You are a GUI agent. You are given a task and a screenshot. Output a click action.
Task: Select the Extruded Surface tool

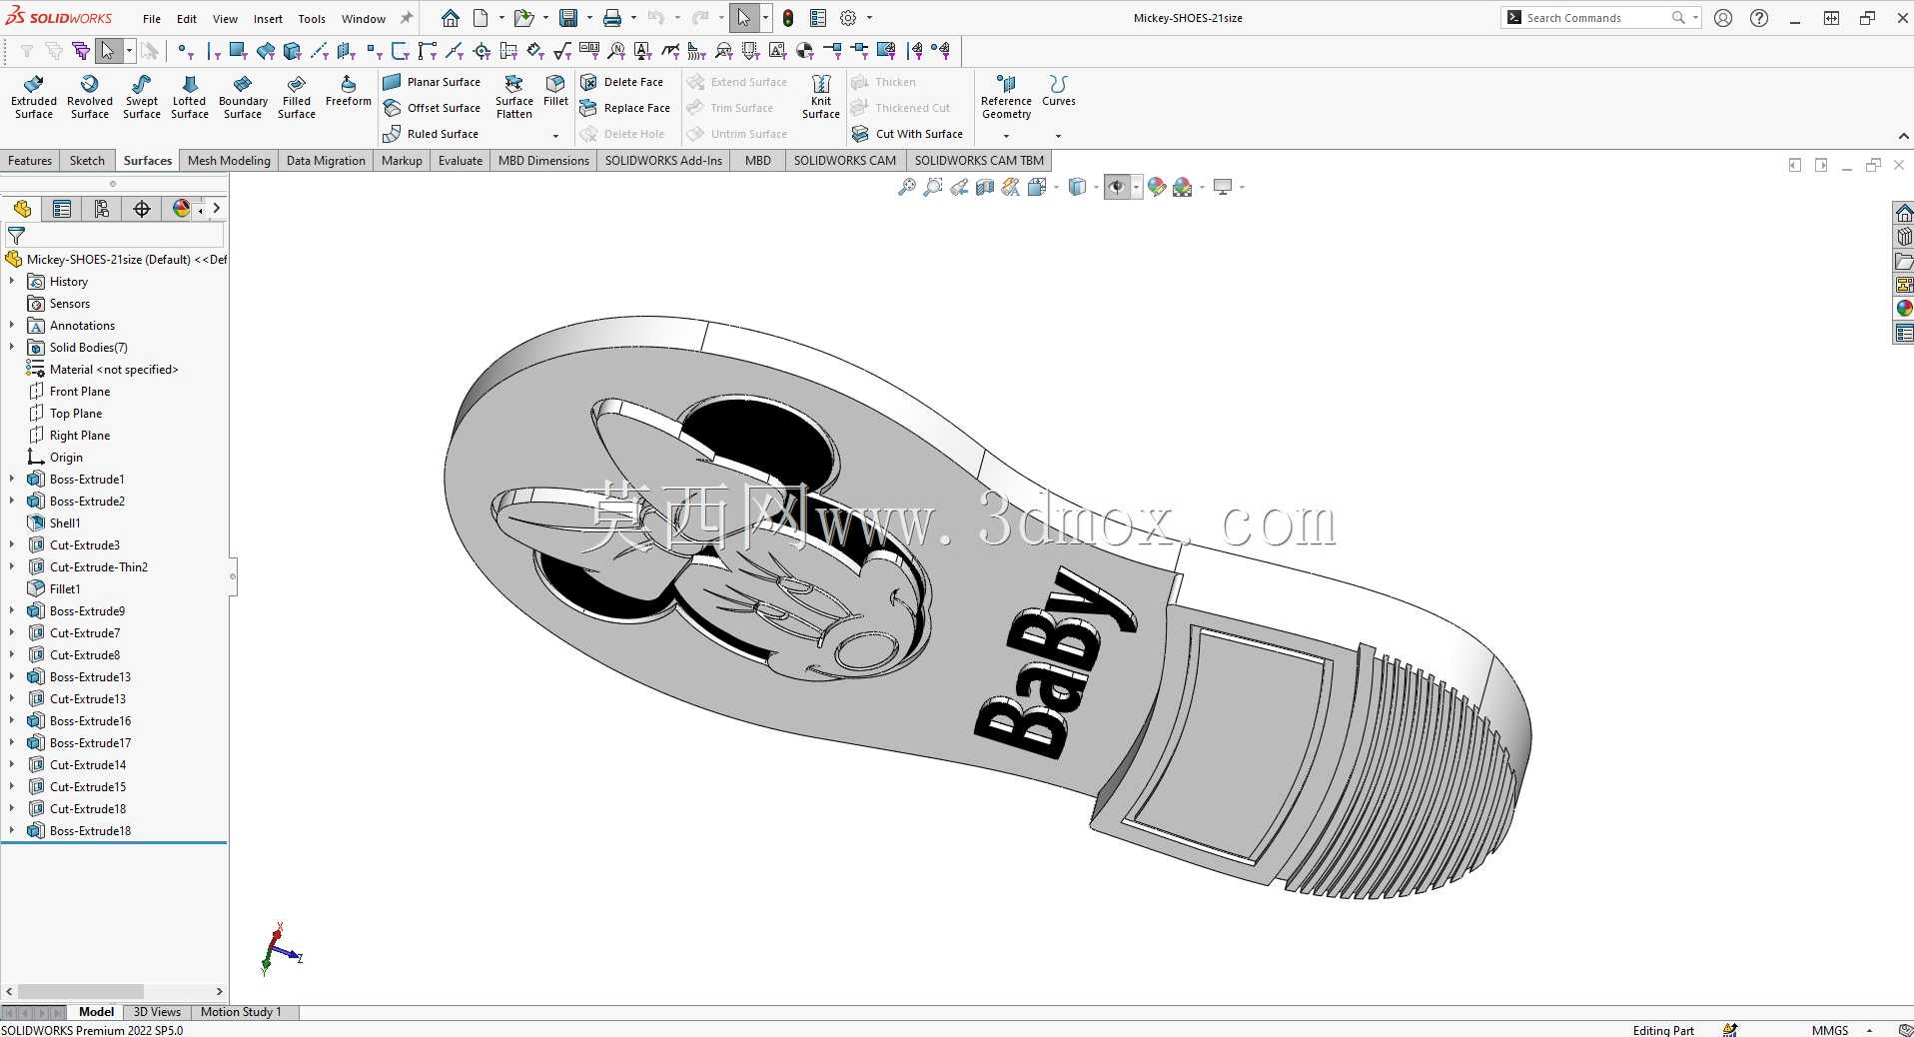34,97
